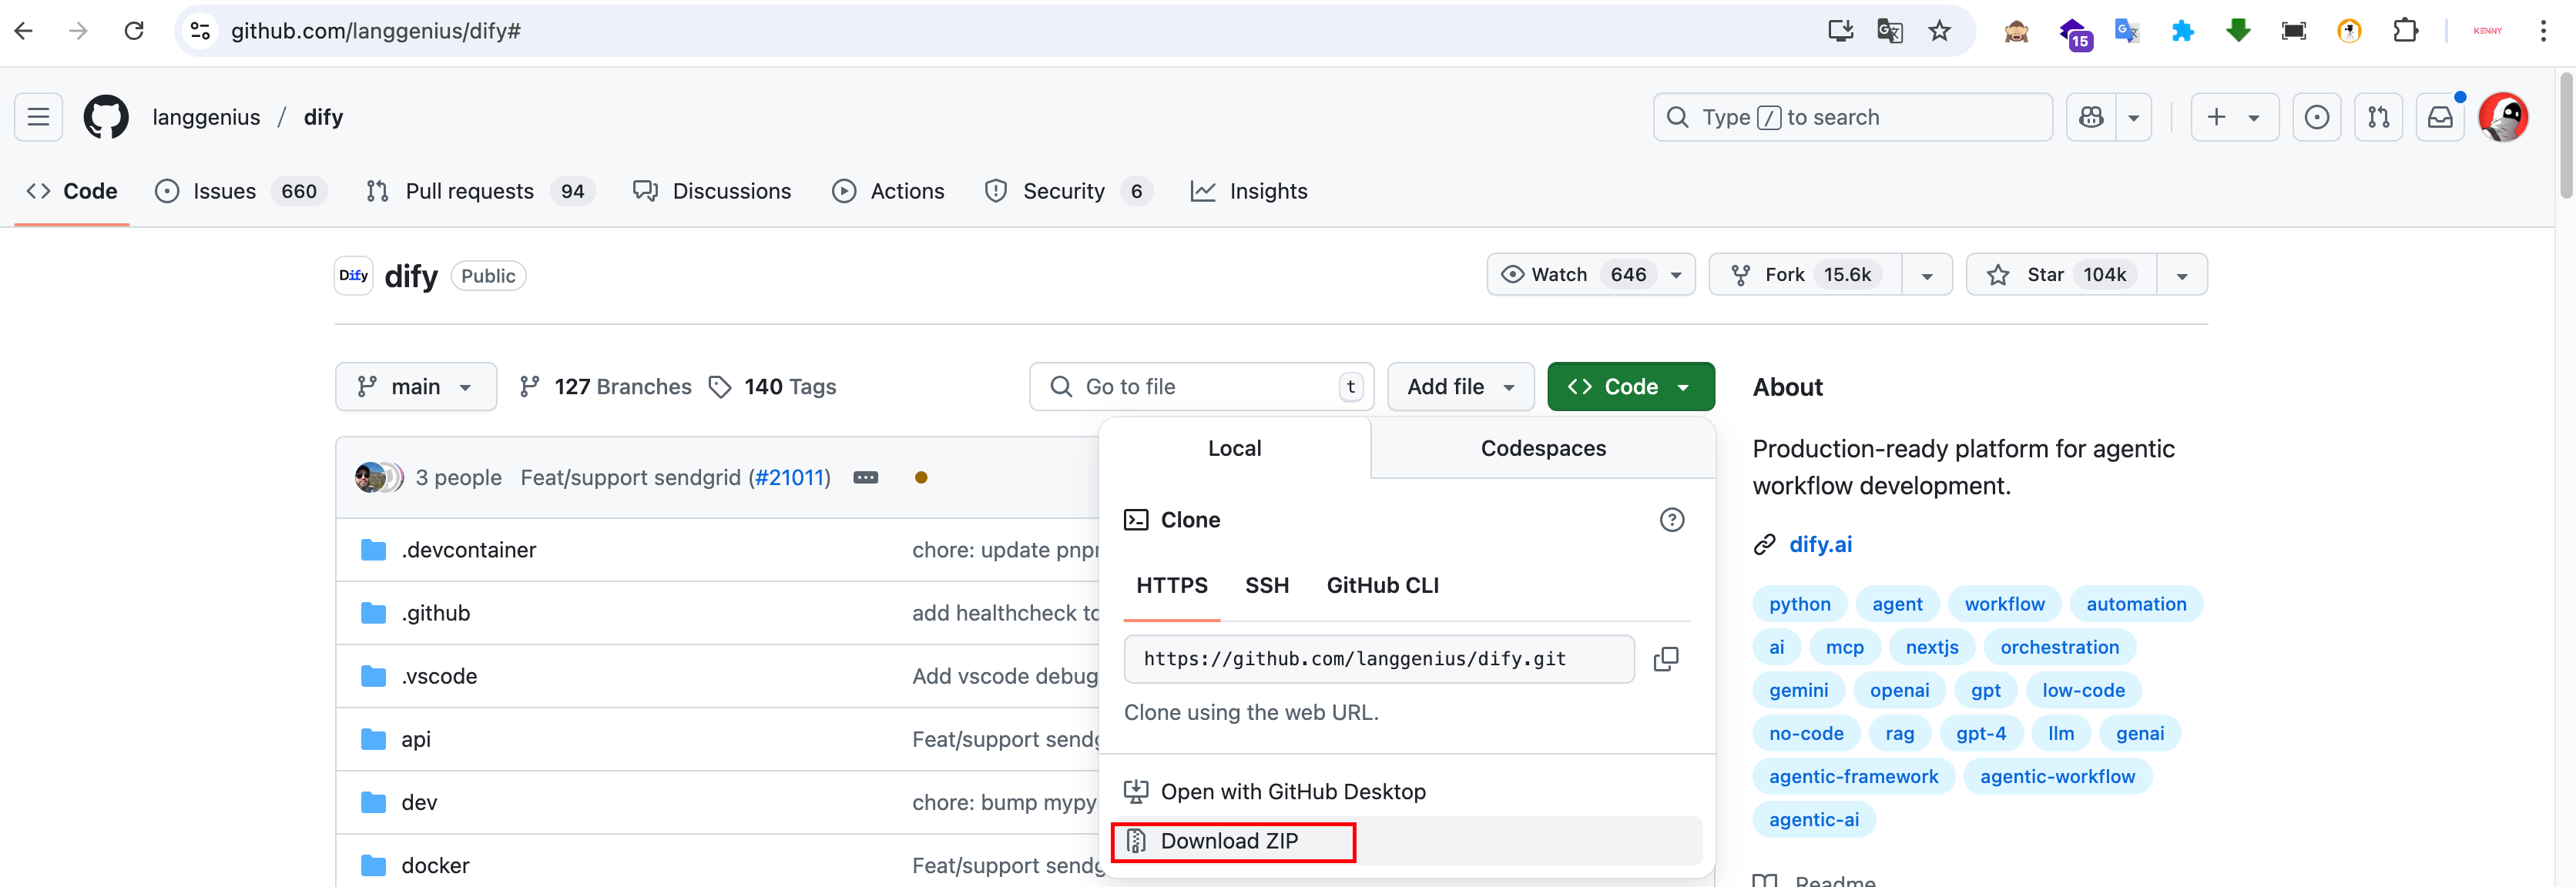Click the Type / to search field

[1852, 117]
